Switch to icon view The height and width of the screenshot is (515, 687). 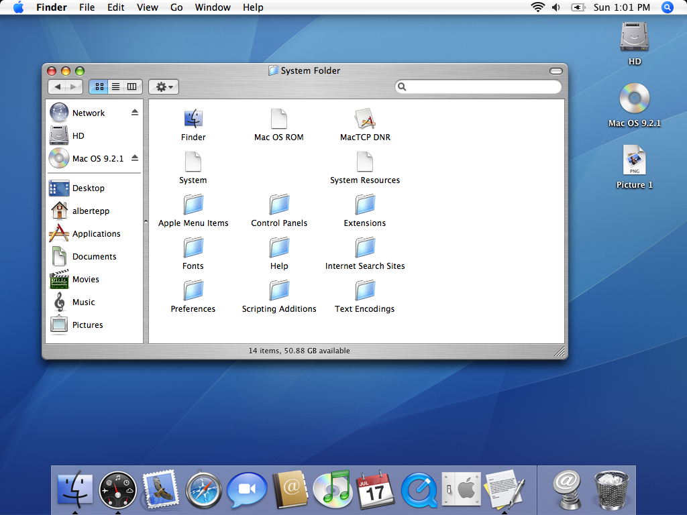click(99, 87)
